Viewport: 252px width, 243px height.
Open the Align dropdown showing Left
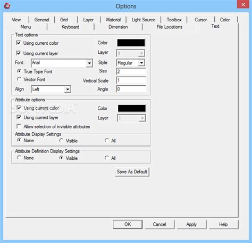tap(51, 89)
